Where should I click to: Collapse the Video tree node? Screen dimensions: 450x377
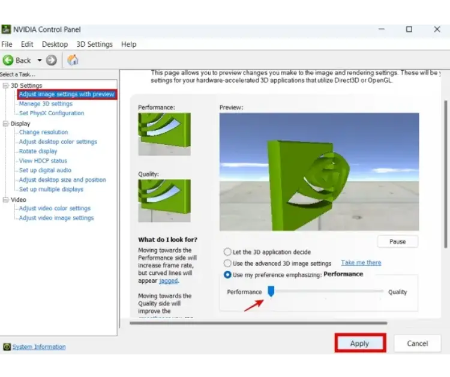[5, 199]
